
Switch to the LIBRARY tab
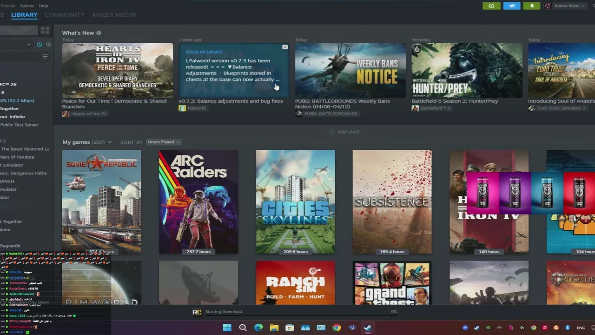(x=24, y=15)
